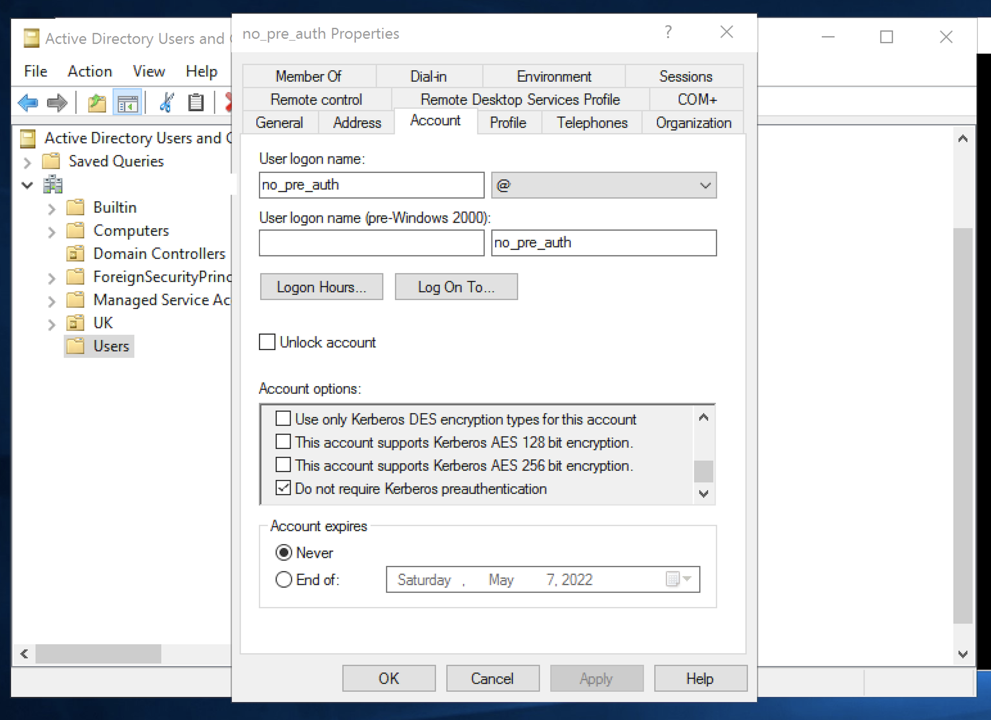The height and width of the screenshot is (720, 991).
Task: Expand the Computers container
Action: click(x=51, y=232)
